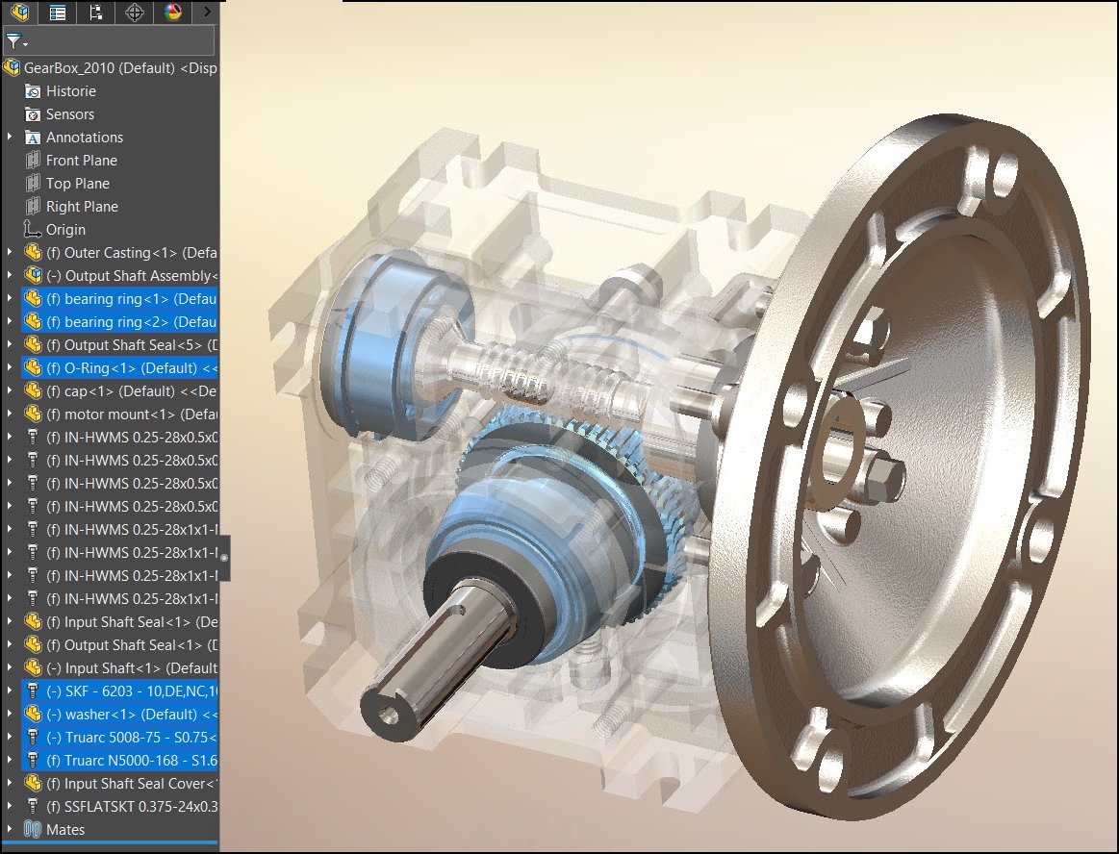This screenshot has width=1119, height=854.
Task: Expand the Annotations node
Action: 10,137
